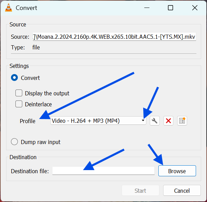Select the Dump raw input option
The image size is (207, 202).
pos(14,142)
